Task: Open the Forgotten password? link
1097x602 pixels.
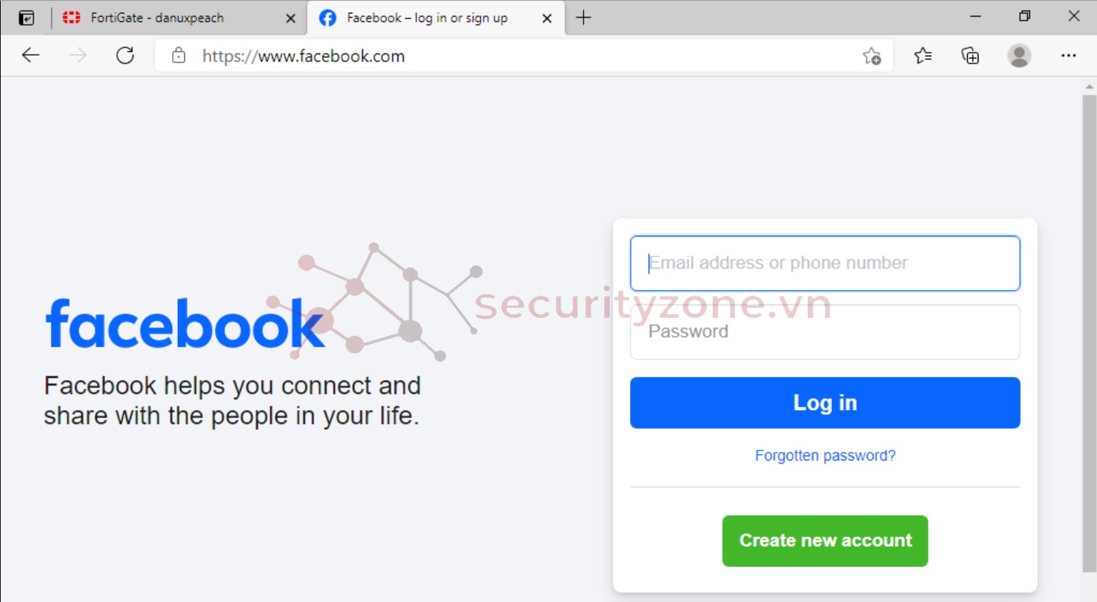Action: [x=825, y=456]
